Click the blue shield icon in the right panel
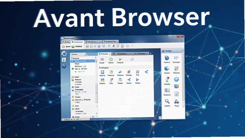Viewport: 245px width, 138px height. click(167, 58)
